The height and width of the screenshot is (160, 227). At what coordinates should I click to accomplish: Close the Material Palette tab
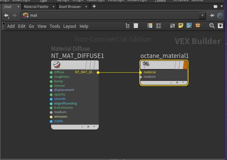54,7
